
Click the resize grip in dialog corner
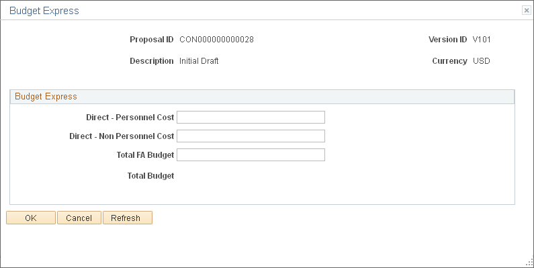coord(529,262)
